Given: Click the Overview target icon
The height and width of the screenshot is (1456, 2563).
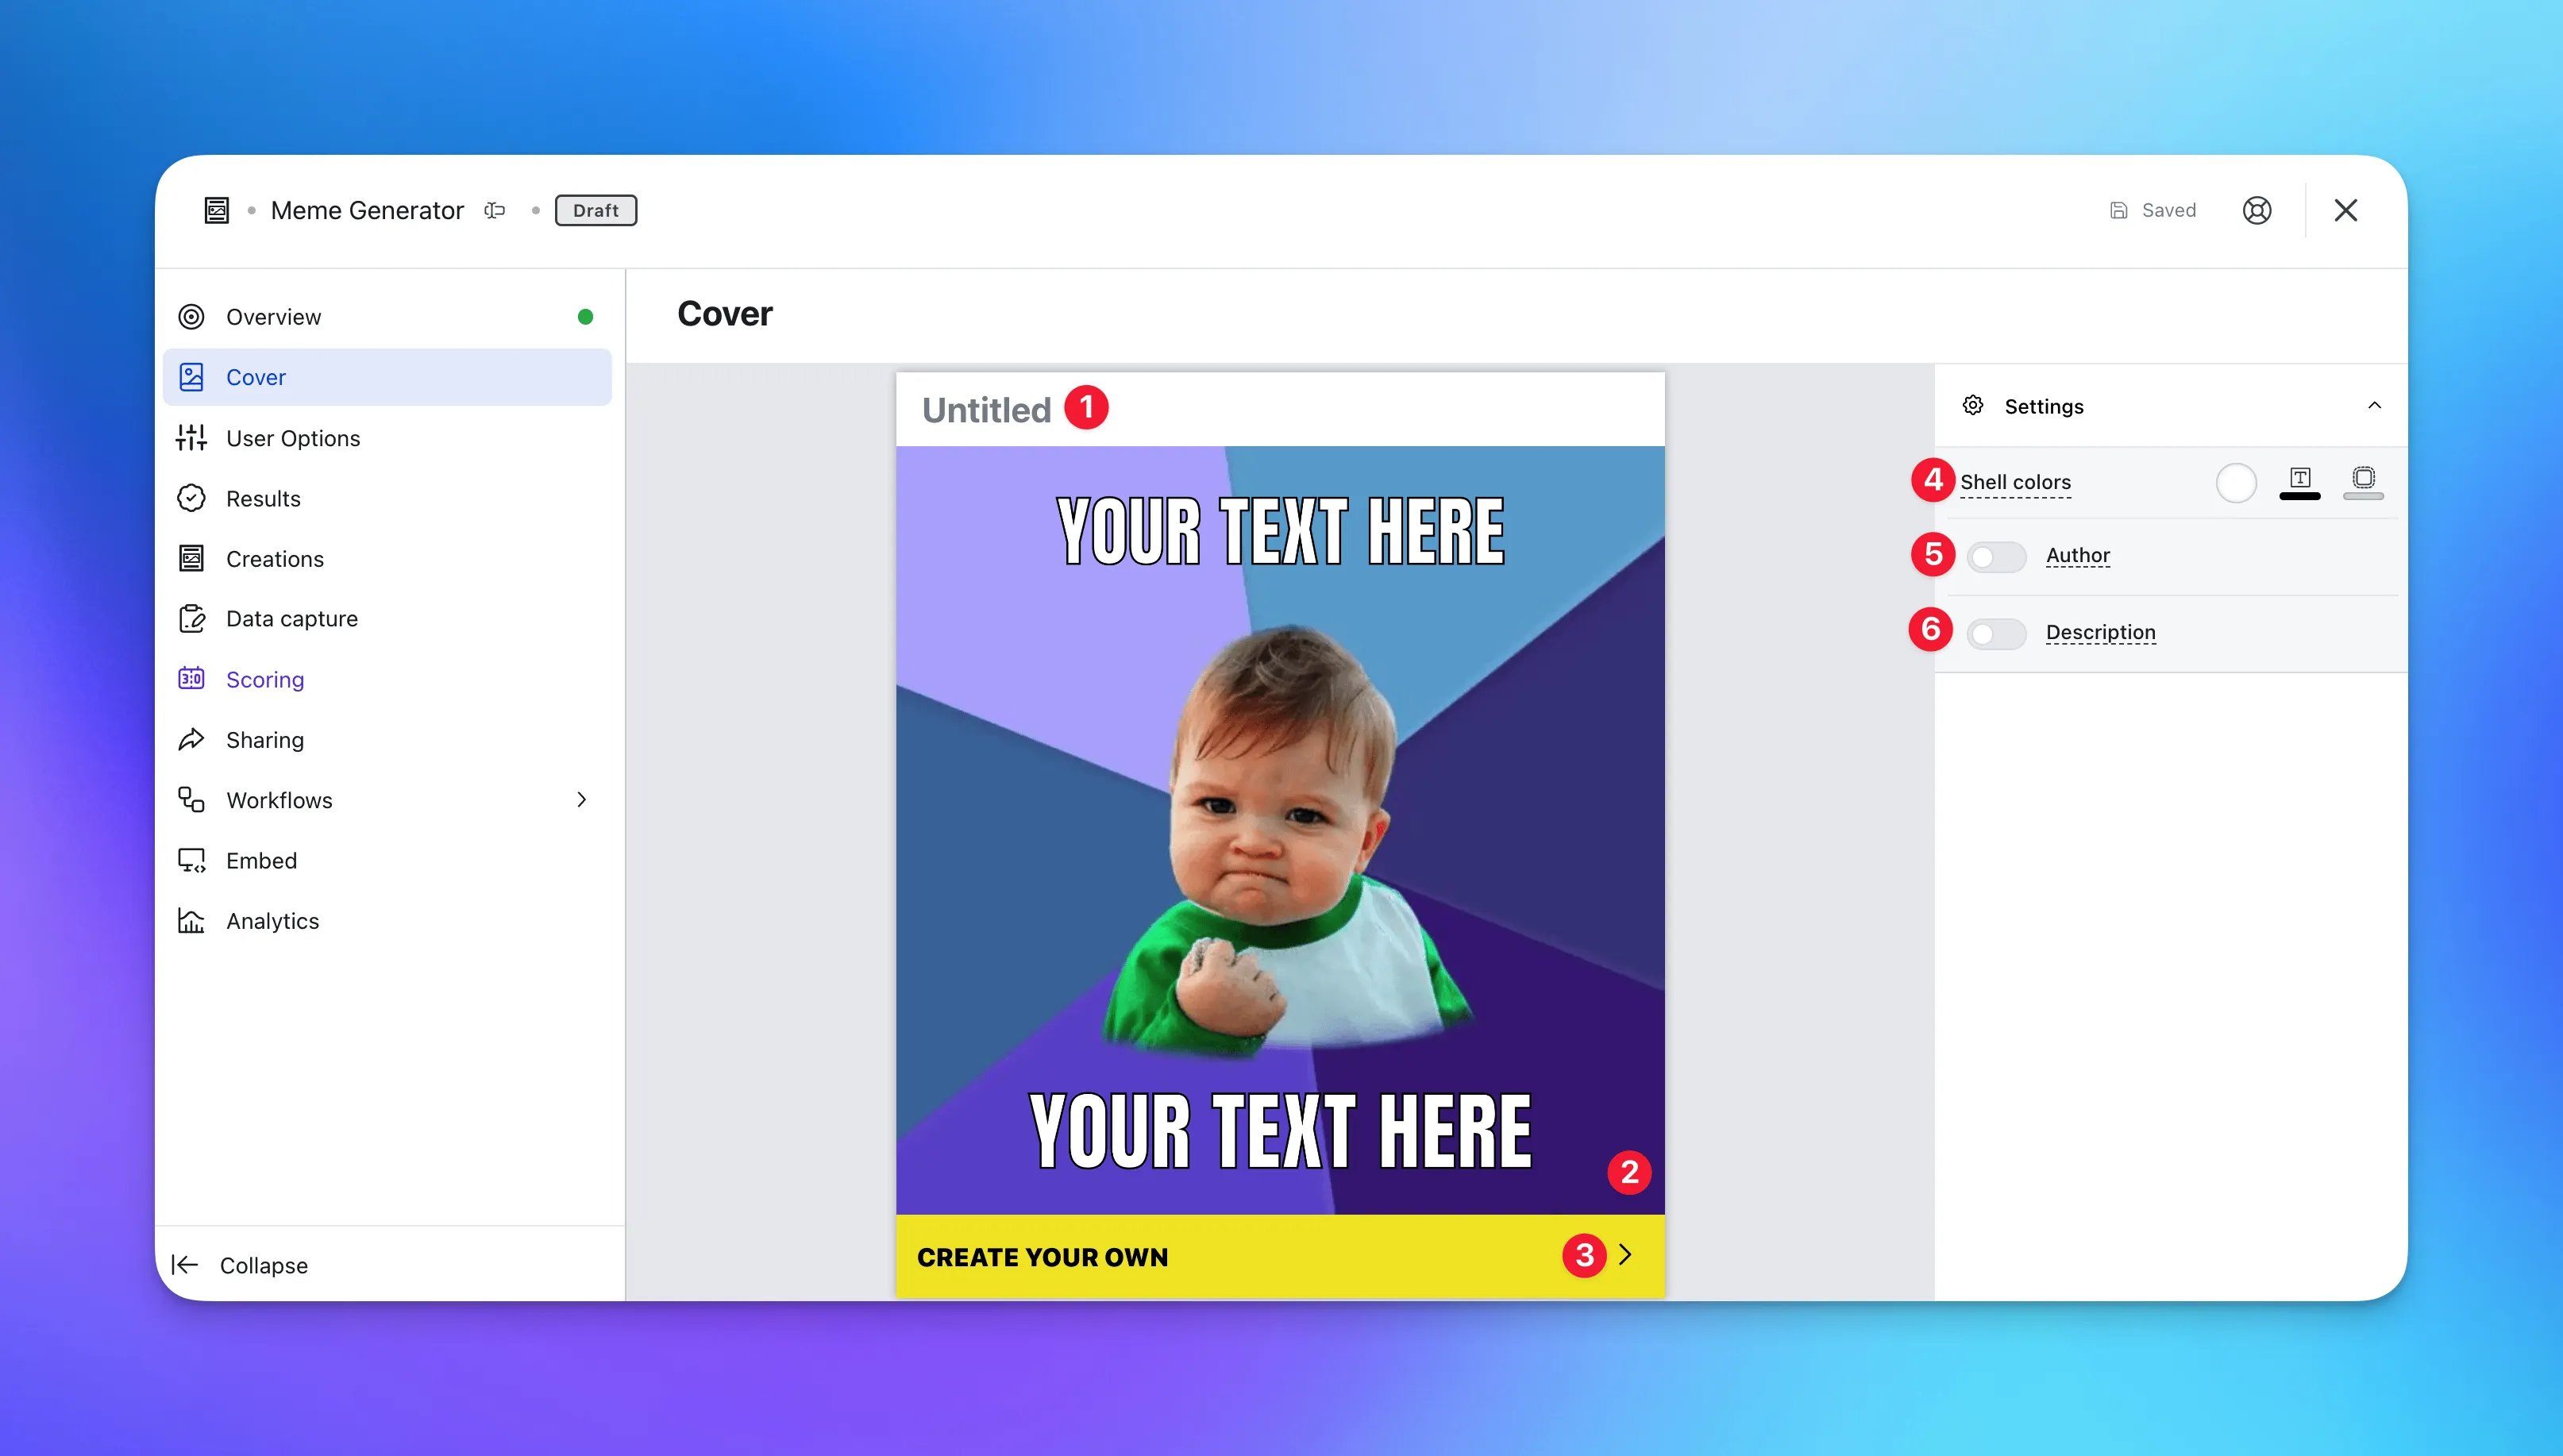Looking at the screenshot, I should coord(191,317).
